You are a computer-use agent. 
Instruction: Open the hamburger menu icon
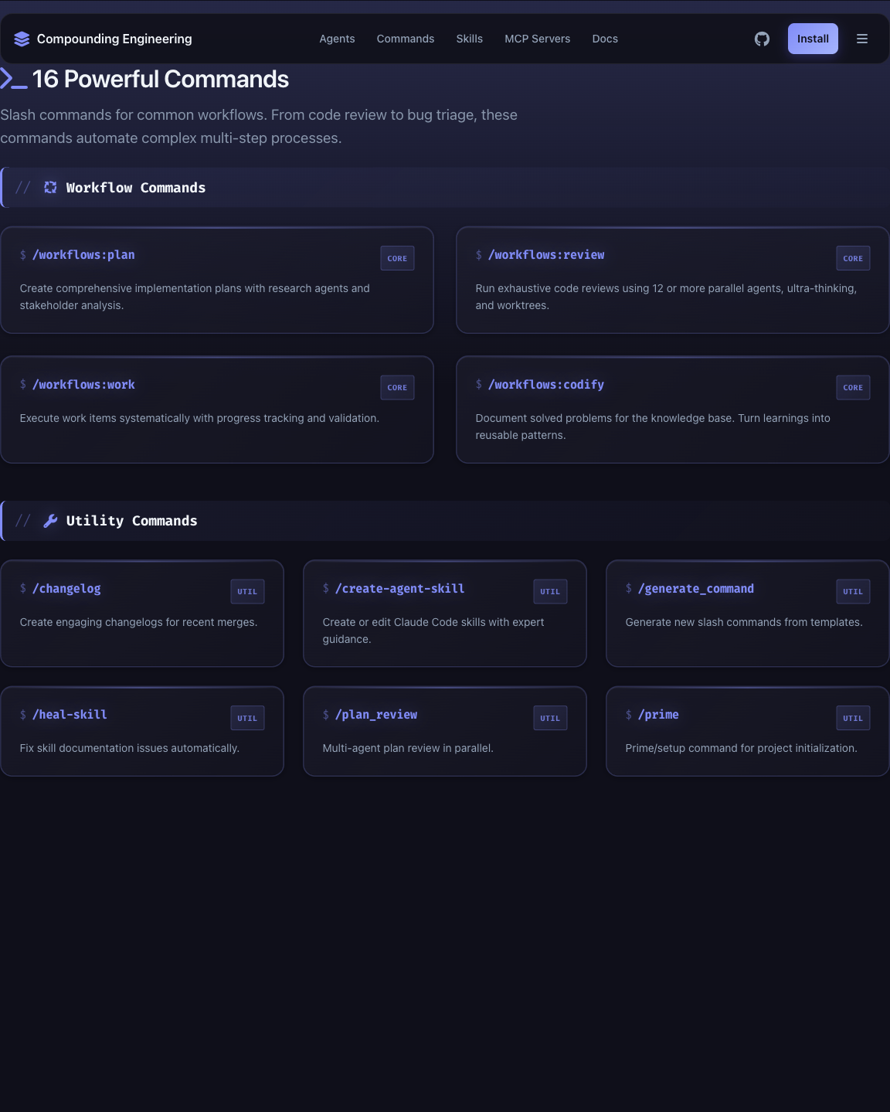(x=862, y=39)
